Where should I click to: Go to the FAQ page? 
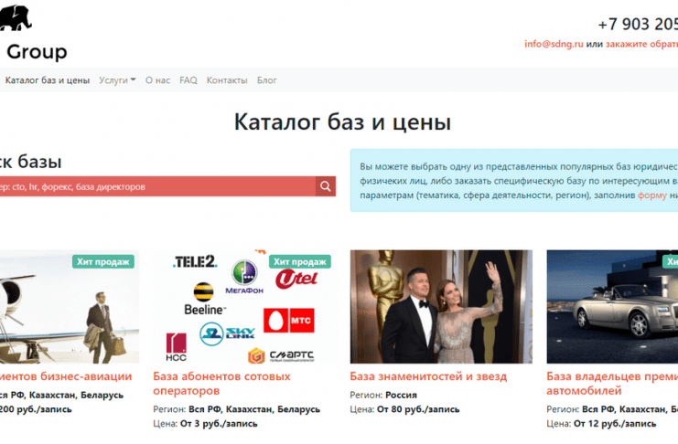(188, 80)
